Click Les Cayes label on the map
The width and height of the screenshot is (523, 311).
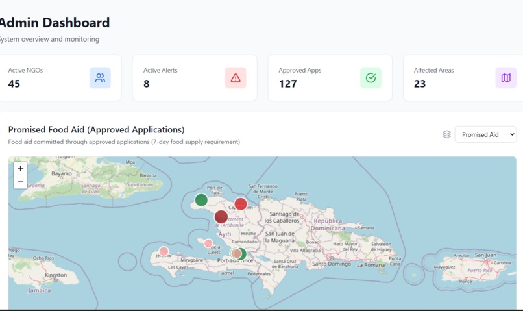pos(178,267)
